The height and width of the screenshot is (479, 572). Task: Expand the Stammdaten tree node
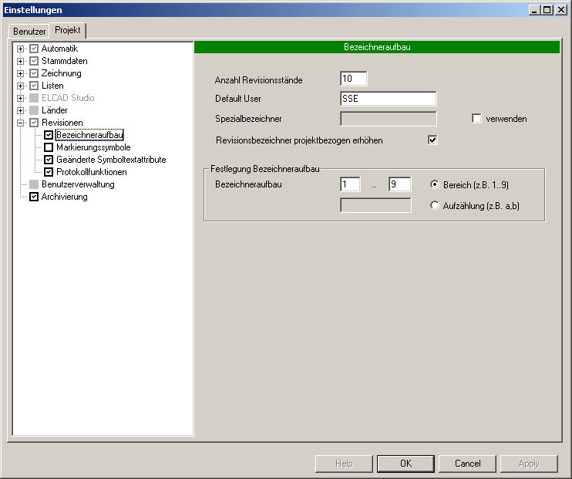(x=20, y=61)
